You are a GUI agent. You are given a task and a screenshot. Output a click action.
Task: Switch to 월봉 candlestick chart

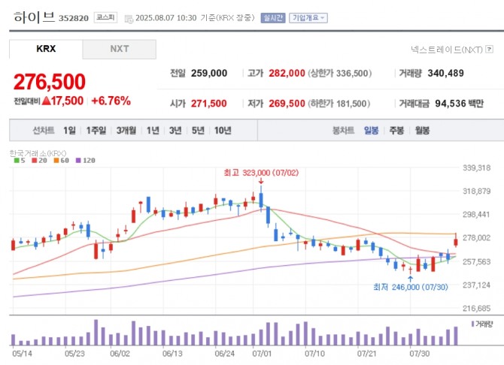pyautogui.click(x=422, y=131)
